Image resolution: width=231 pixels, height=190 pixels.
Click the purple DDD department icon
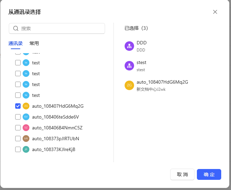129,46
